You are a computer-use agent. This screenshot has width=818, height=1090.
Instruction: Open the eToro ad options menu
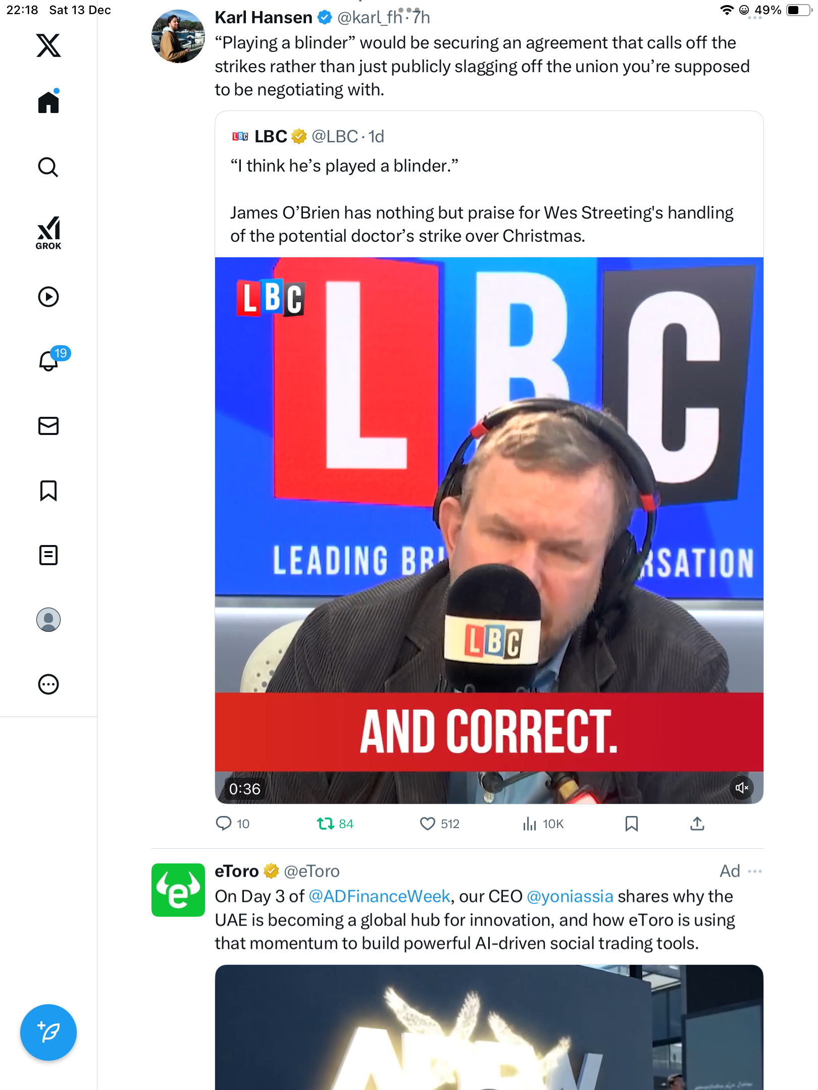click(755, 871)
